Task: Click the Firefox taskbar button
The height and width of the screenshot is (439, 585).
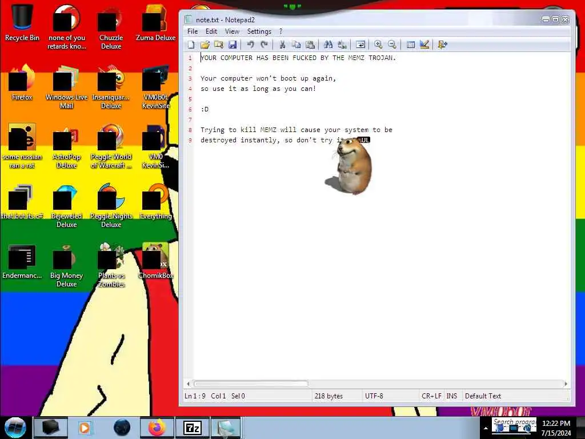Action: pyautogui.click(x=157, y=428)
